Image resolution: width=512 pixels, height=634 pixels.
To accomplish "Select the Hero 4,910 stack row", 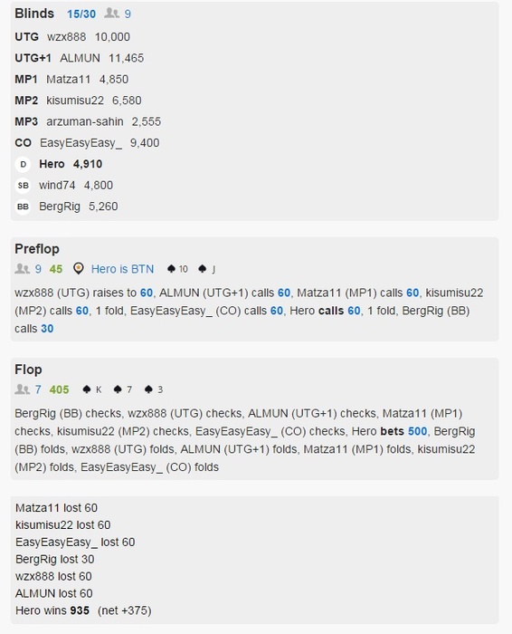I will [71, 164].
